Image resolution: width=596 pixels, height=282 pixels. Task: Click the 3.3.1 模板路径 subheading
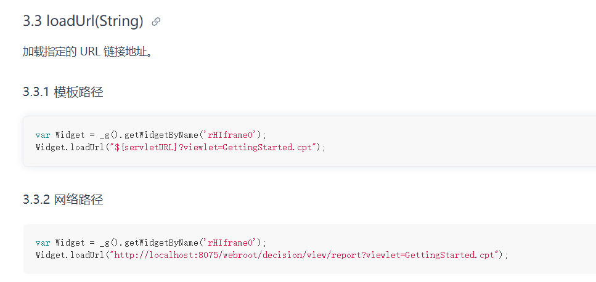pos(63,92)
